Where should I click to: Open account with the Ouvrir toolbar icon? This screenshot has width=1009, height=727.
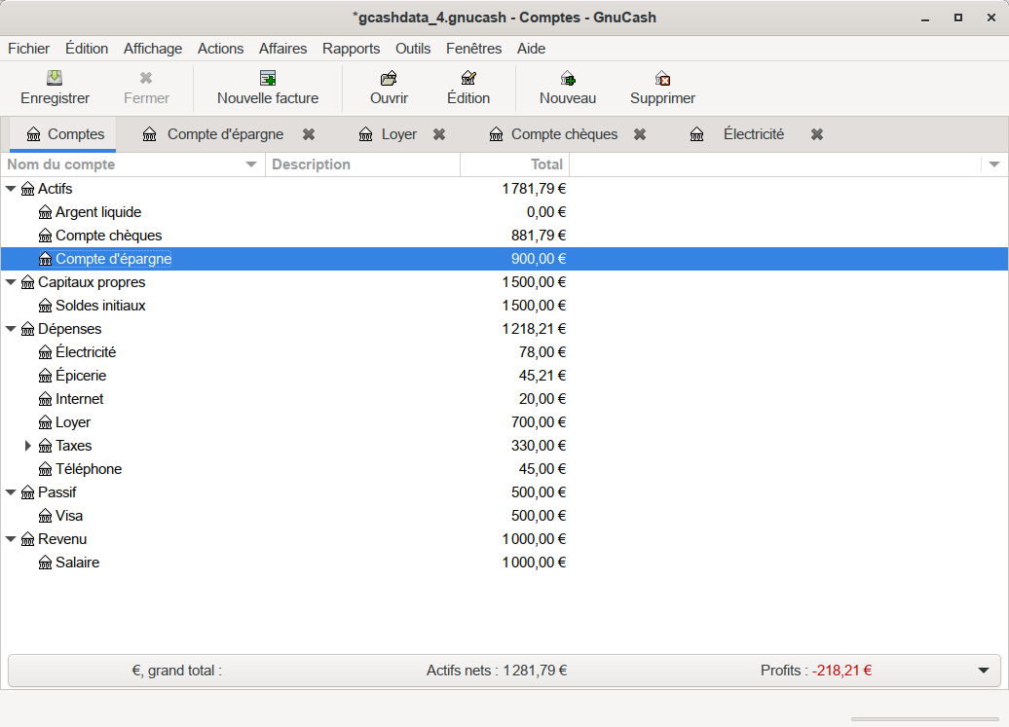click(389, 79)
